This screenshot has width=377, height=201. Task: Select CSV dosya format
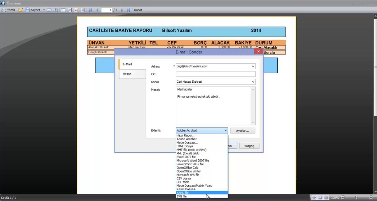(x=202, y=178)
